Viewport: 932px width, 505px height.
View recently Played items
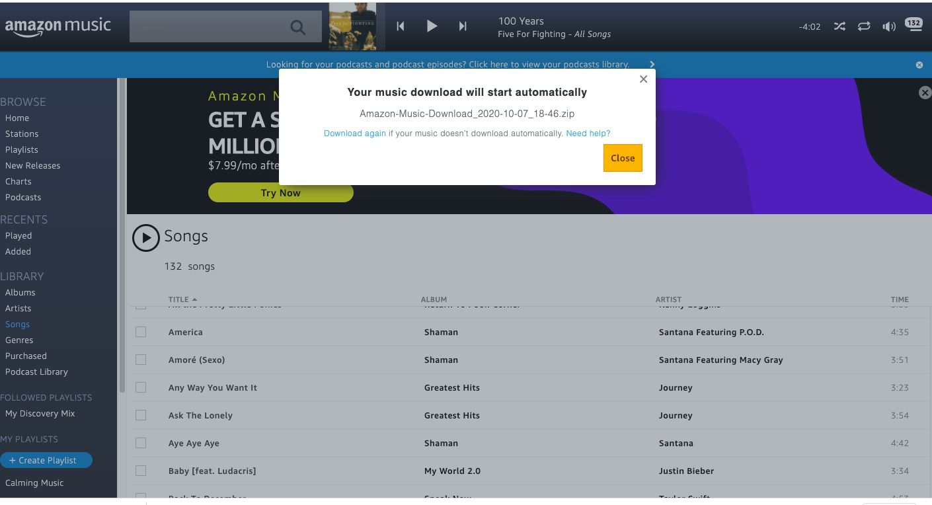click(x=19, y=235)
